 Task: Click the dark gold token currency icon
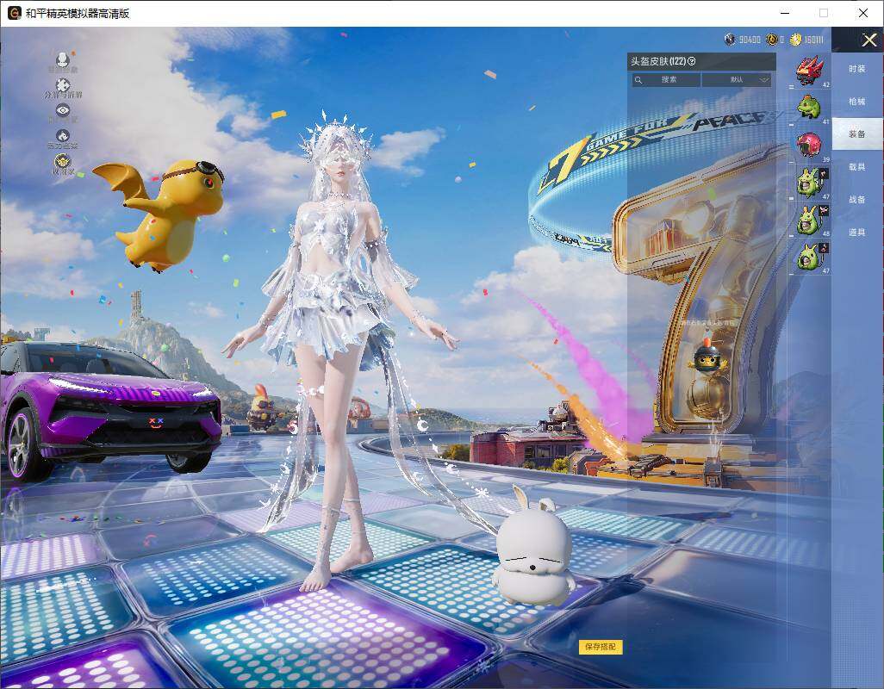(772, 40)
